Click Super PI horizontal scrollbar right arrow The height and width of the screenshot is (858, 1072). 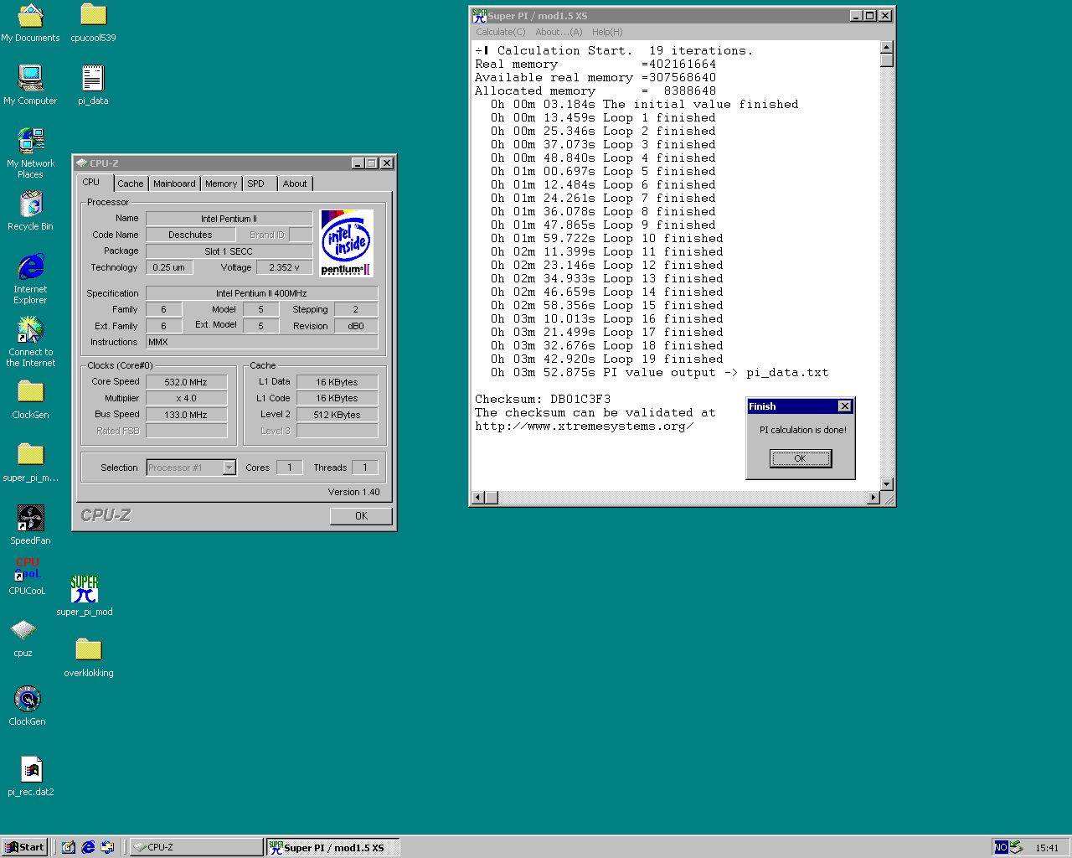(874, 498)
